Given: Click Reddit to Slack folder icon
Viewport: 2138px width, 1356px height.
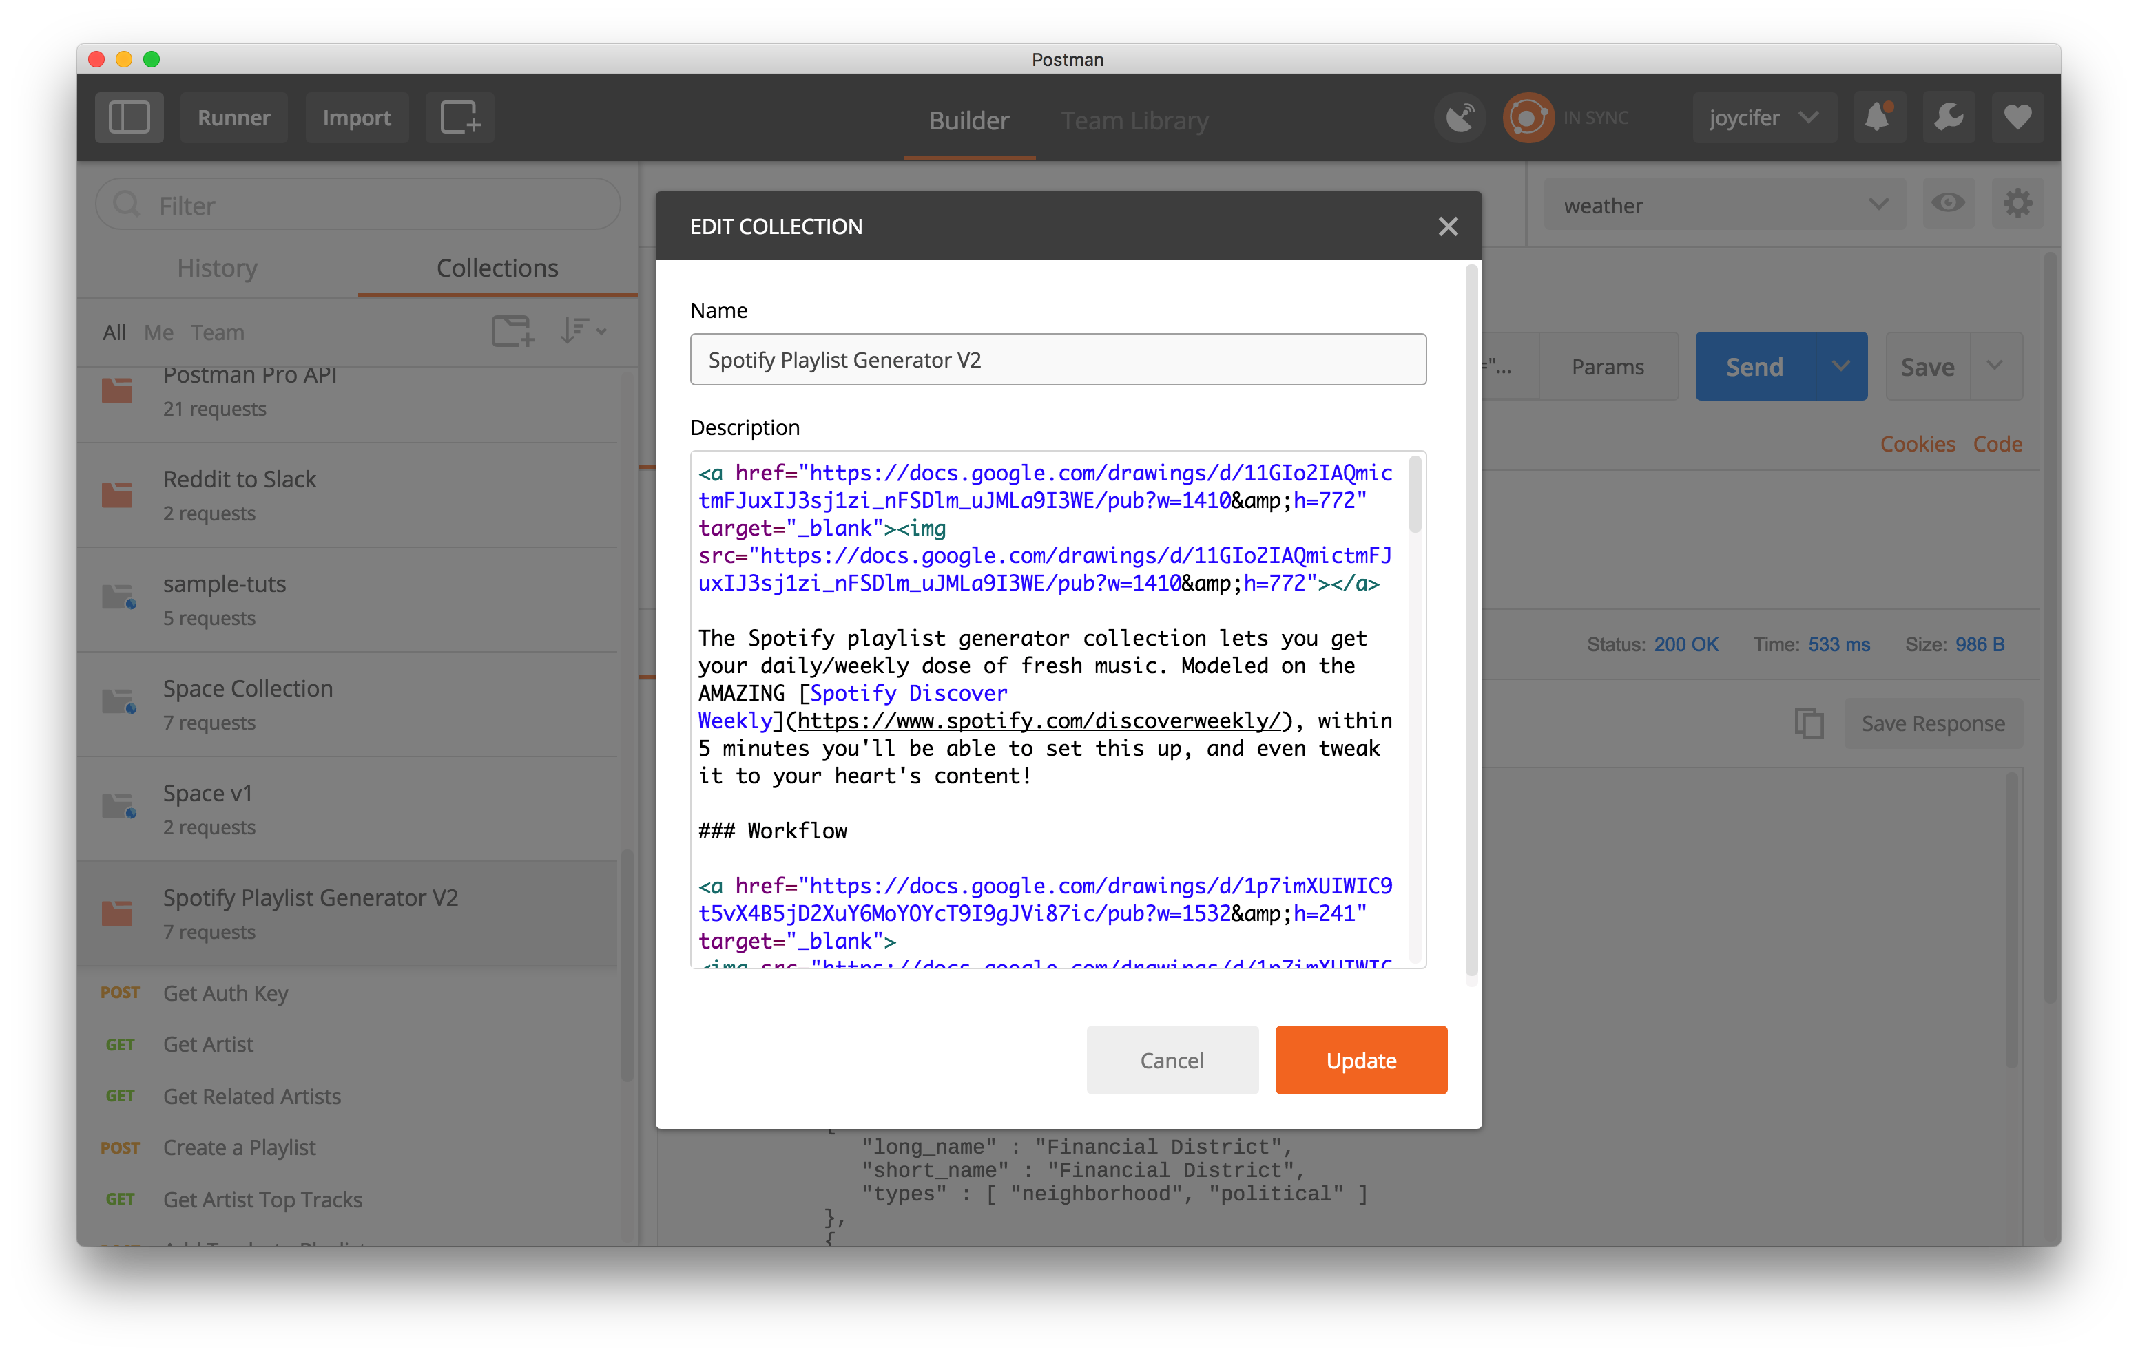Looking at the screenshot, I should [x=117, y=494].
